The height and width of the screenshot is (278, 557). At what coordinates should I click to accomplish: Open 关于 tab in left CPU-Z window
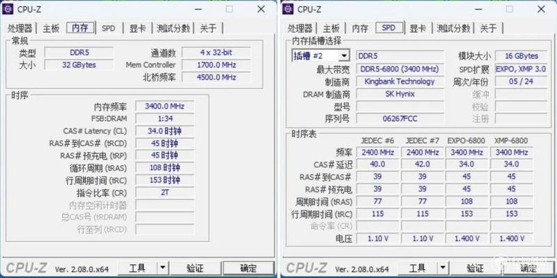pyautogui.click(x=207, y=28)
